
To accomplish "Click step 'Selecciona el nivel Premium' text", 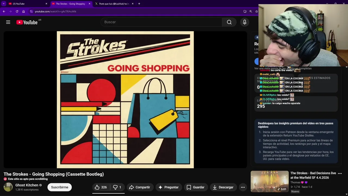I will [x=298, y=144].
